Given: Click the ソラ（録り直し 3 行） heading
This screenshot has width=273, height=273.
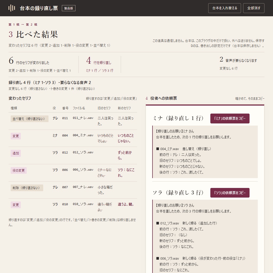Looking at the screenshot, I should click(x=178, y=193).
